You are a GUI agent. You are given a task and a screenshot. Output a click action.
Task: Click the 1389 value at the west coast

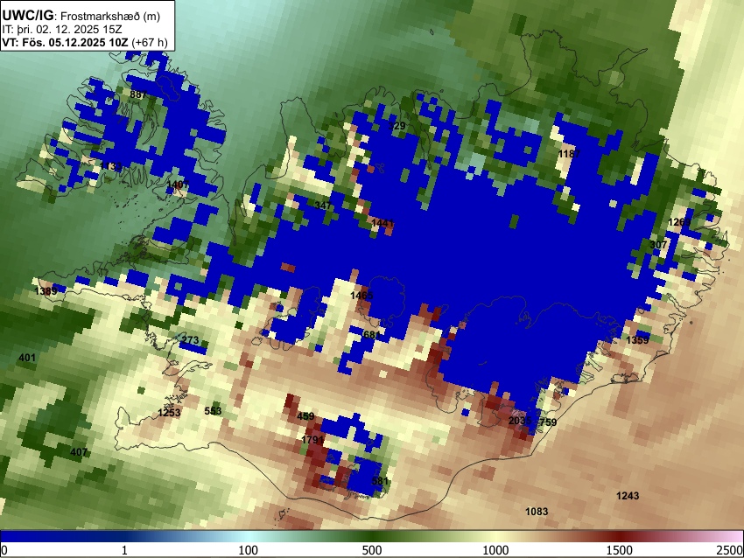46,290
